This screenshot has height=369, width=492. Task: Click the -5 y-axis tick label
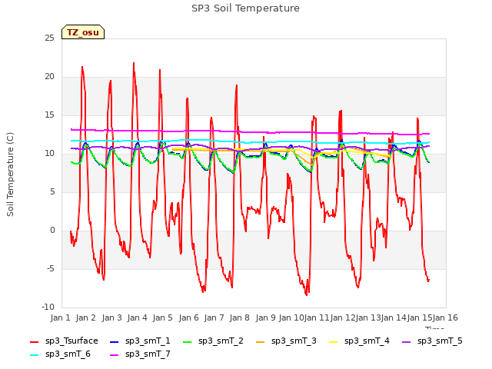point(51,269)
